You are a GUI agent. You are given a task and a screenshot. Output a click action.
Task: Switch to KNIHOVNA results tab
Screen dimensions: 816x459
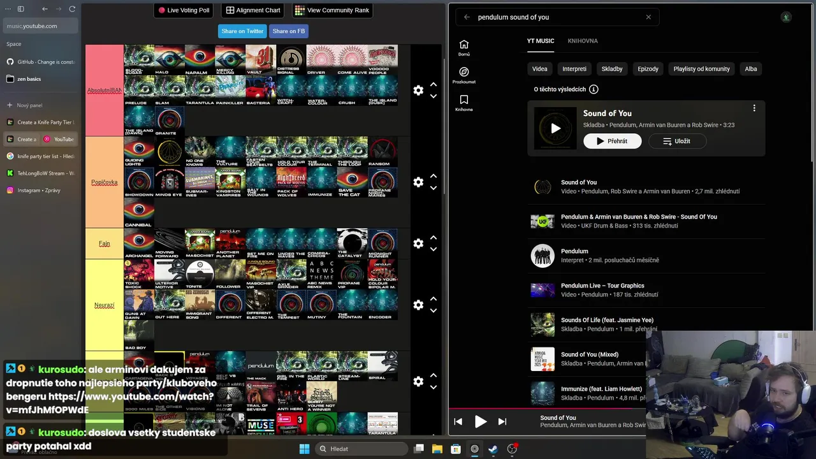[x=583, y=41]
